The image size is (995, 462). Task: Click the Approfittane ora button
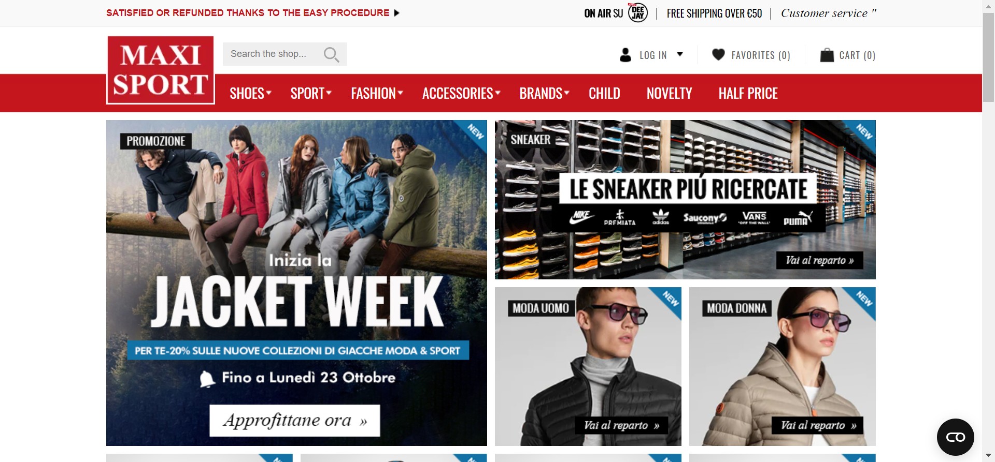point(295,421)
